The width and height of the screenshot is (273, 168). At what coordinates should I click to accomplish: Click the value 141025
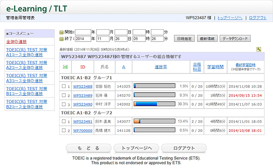[124, 86]
